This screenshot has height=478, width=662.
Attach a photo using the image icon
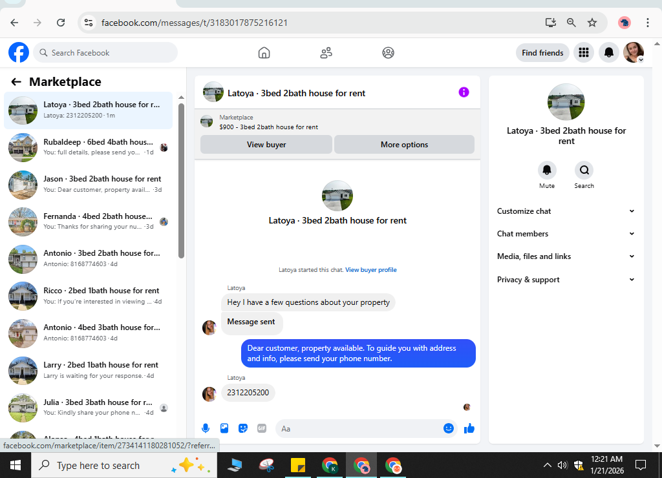(224, 429)
